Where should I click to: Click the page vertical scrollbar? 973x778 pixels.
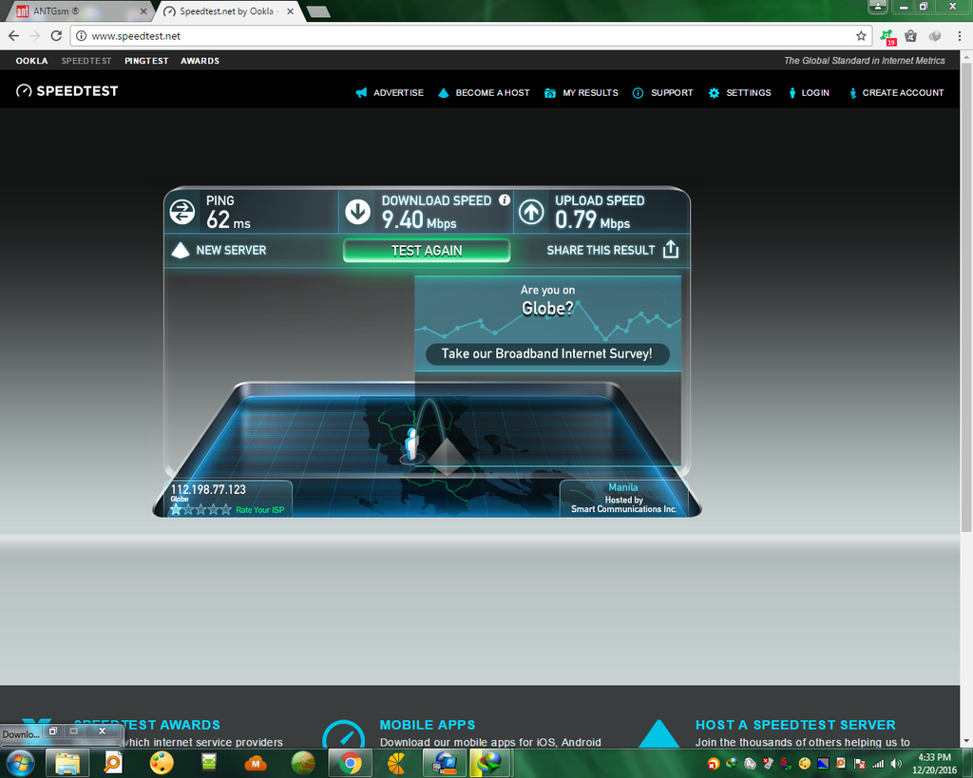(x=966, y=296)
